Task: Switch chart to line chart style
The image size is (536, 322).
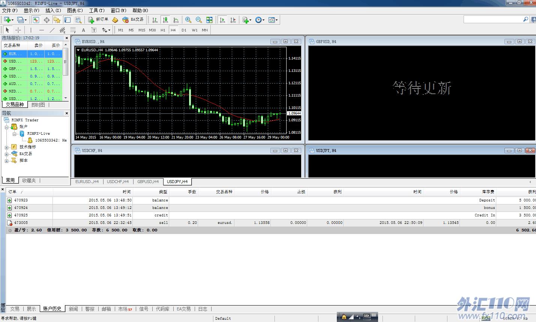Action: [x=176, y=20]
